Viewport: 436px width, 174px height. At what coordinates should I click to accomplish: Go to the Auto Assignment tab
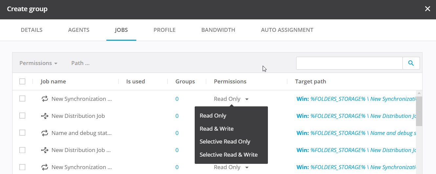click(287, 30)
